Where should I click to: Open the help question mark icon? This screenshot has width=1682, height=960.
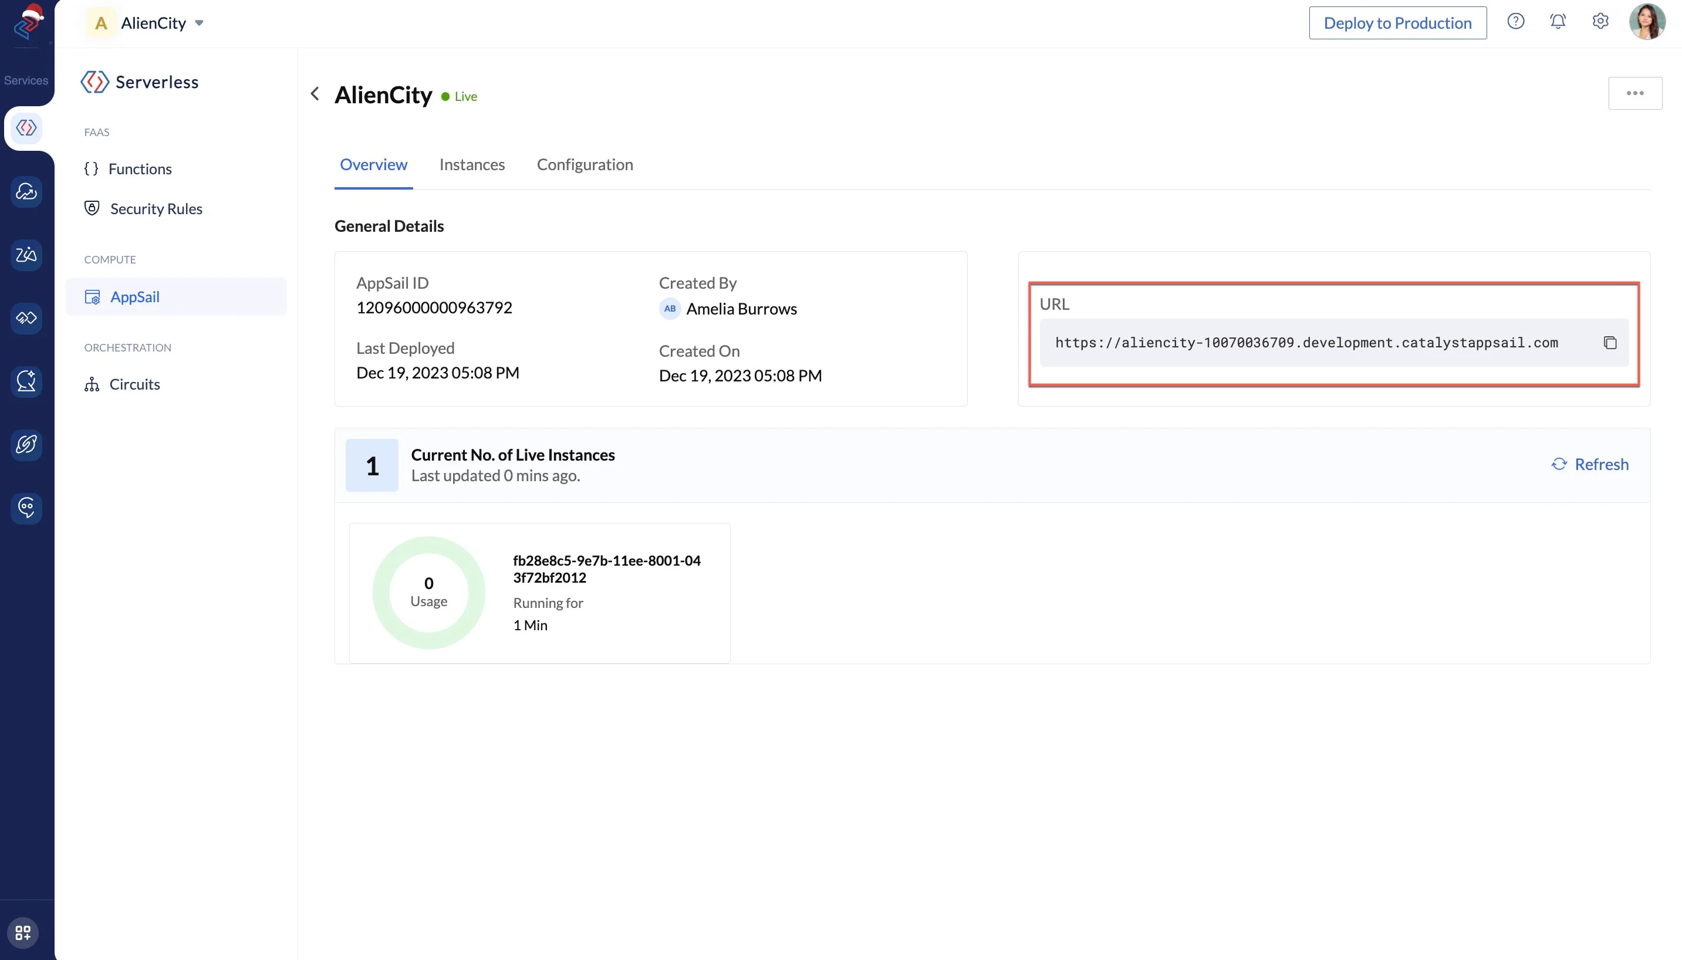pyautogui.click(x=1515, y=22)
